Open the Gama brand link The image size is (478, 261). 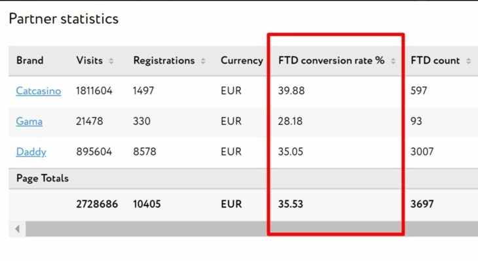click(x=29, y=121)
